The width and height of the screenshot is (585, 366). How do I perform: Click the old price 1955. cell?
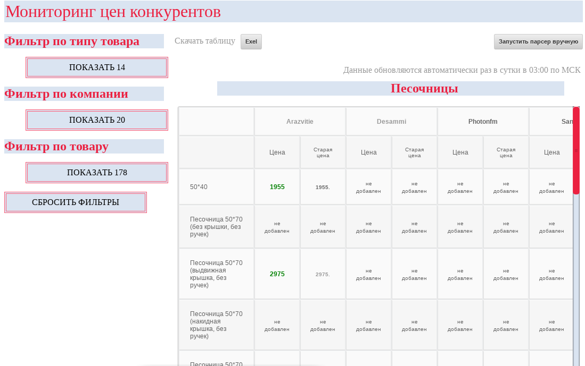point(323,188)
